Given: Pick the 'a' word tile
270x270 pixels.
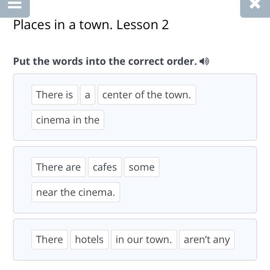Looking at the screenshot, I should pos(87,95).
